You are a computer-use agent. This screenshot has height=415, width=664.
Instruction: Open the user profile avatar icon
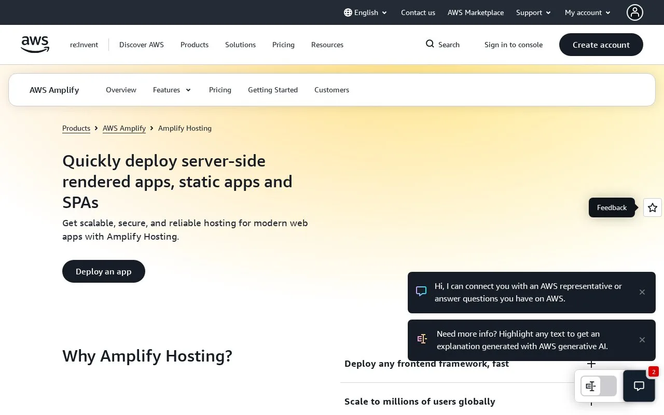point(634,12)
